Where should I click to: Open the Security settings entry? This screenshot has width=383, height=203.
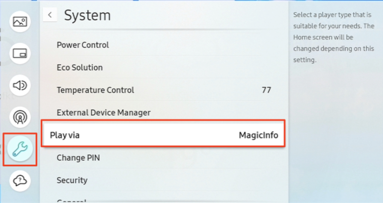[72, 180]
